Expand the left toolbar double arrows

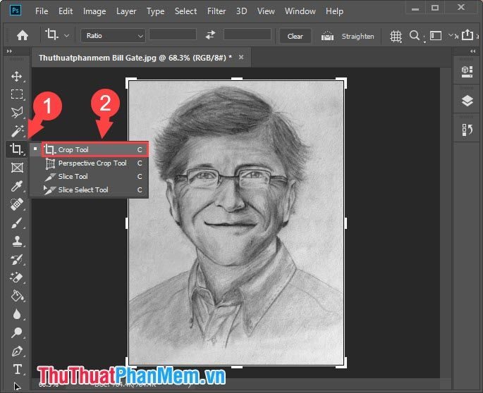coord(9,51)
